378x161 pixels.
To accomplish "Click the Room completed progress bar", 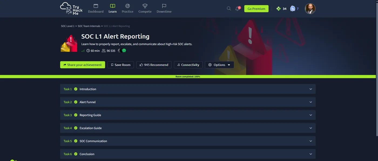I will (188, 77).
